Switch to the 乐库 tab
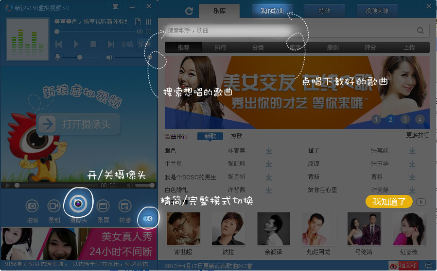437x271 pixels. pyautogui.click(x=219, y=11)
